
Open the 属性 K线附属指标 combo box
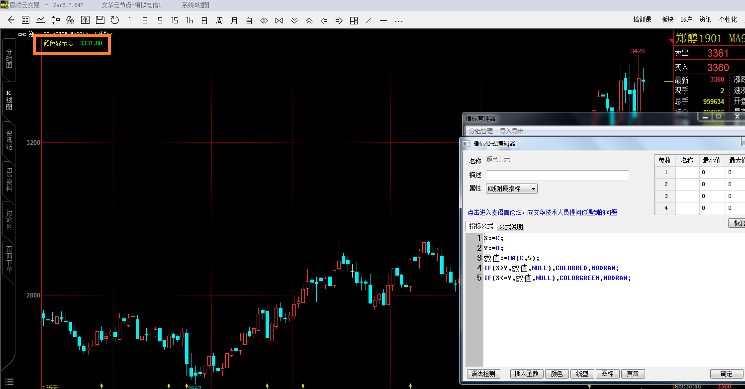pyautogui.click(x=511, y=189)
